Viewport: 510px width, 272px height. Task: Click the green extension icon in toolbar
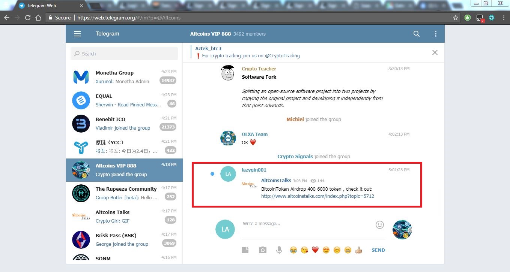click(468, 18)
